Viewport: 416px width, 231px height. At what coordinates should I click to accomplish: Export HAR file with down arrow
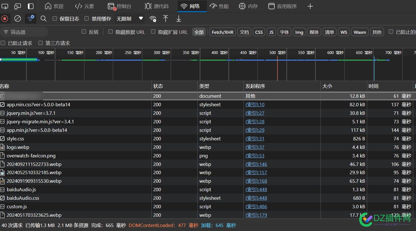(179, 19)
